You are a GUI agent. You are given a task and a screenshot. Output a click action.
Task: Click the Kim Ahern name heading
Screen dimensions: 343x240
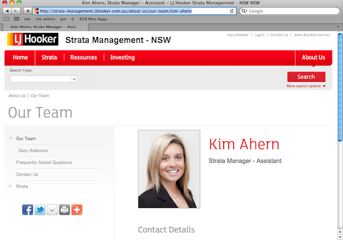click(x=244, y=145)
